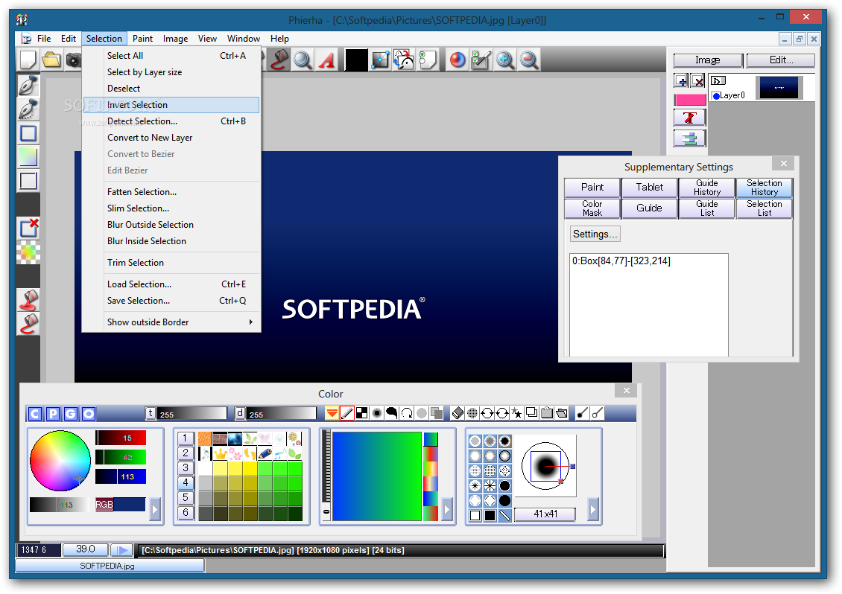Image resolution: width=842 pixels, height=594 pixels.
Task: Toggle the G panel button in Color window
Action: (x=71, y=414)
